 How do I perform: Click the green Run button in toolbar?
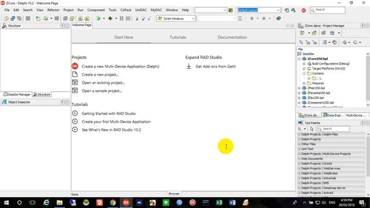click(99, 18)
